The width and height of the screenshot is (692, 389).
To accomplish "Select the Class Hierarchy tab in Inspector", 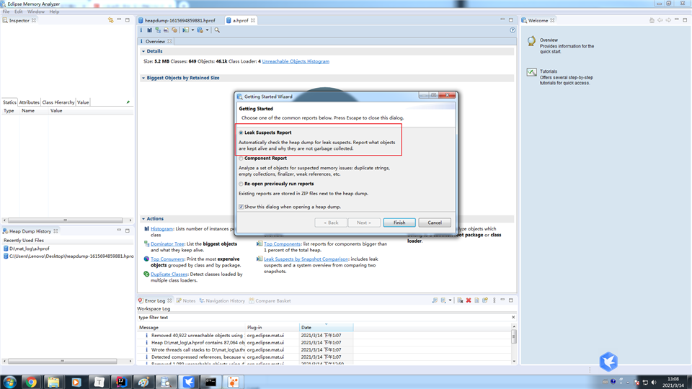I will (x=58, y=102).
